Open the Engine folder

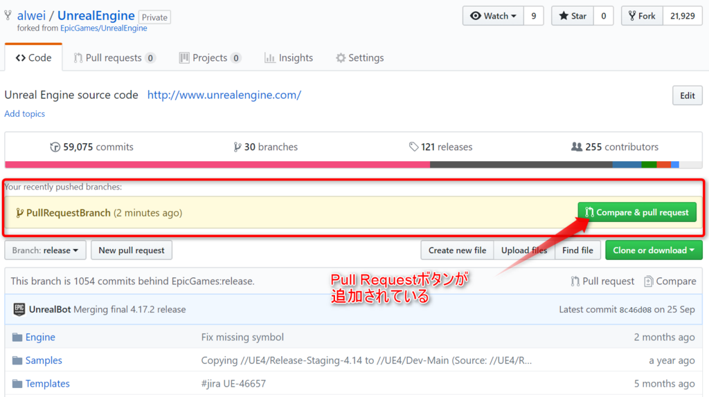(x=40, y=338)
